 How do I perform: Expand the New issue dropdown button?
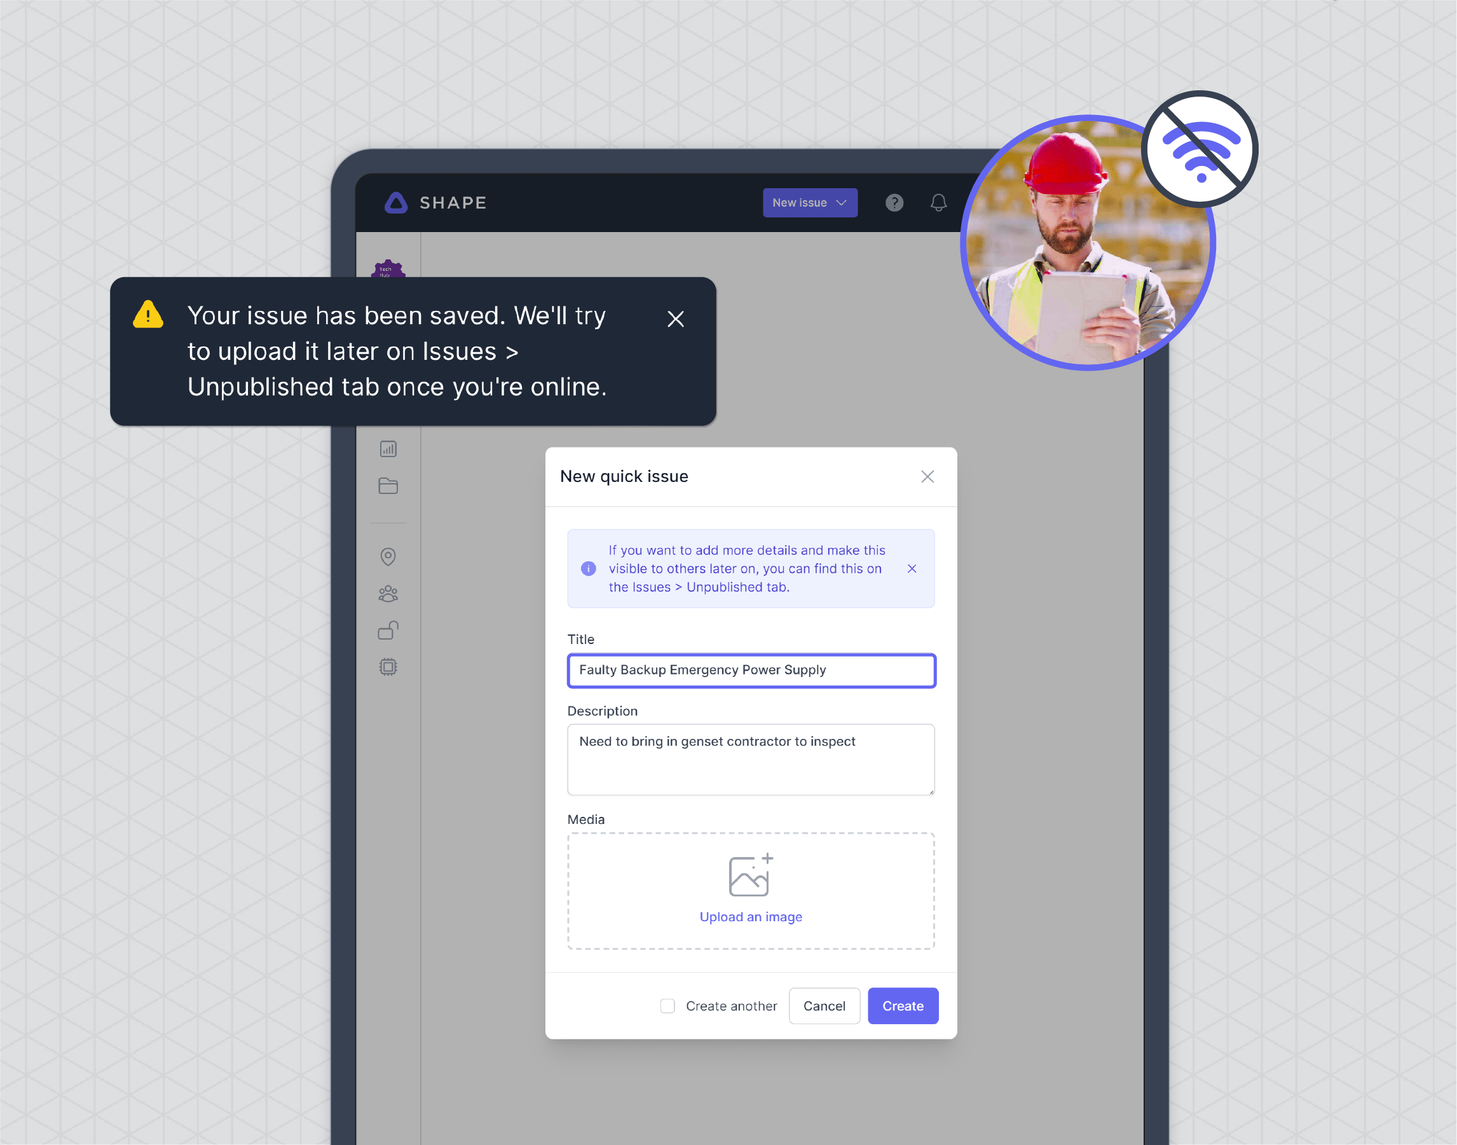840,203
